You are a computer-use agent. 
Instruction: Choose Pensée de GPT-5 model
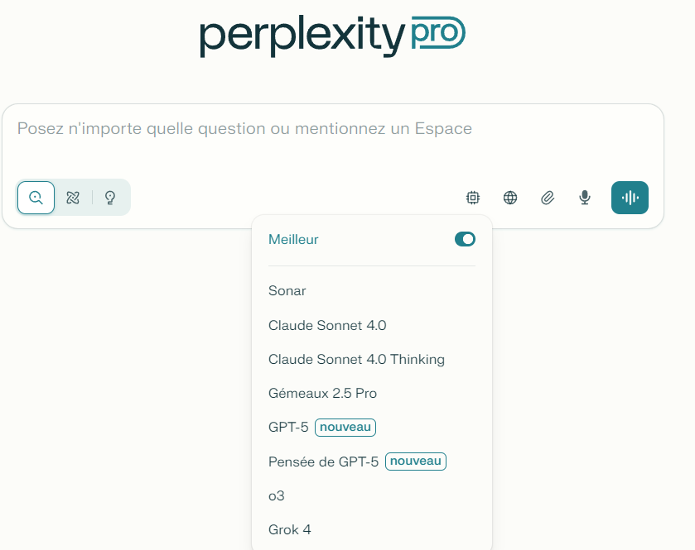pyautogui.click(x=323, y=462)
